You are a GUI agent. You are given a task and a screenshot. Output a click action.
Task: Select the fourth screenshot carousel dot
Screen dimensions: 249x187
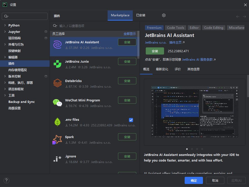[x=202, y=149]
